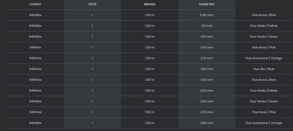Select Fluo Blu / Blue color label
Image resolution: width=293 pixels, height=131 pixels.
[x=264, y=69]
